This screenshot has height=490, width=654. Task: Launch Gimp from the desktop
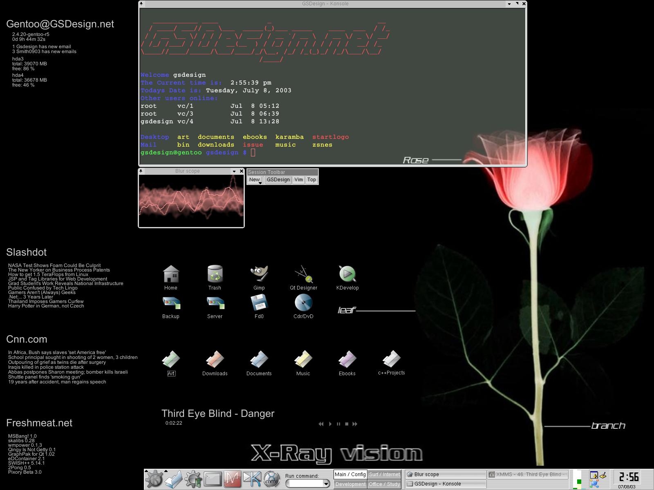tap(259, 277)
